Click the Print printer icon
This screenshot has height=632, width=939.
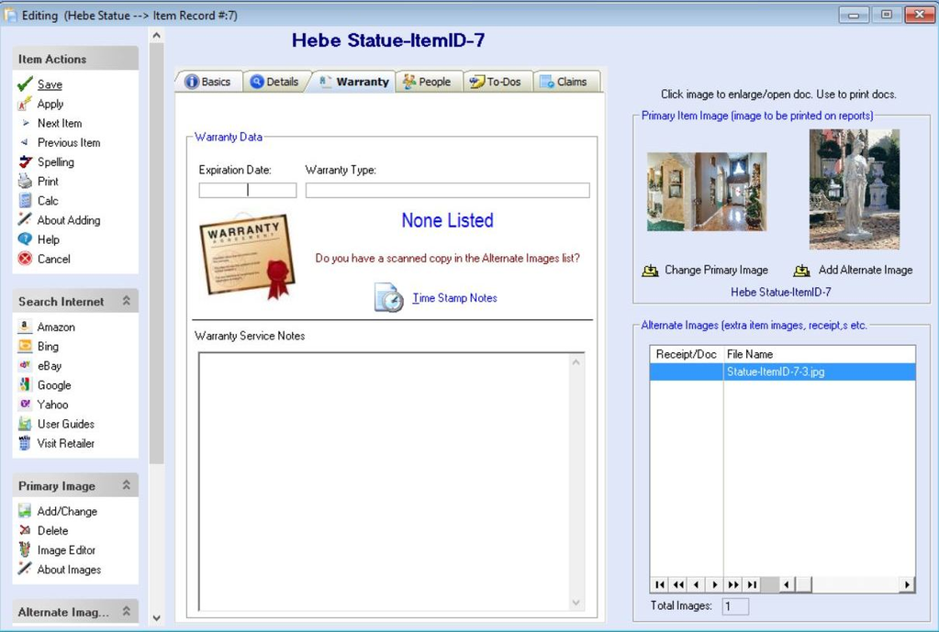coord(25,181)
